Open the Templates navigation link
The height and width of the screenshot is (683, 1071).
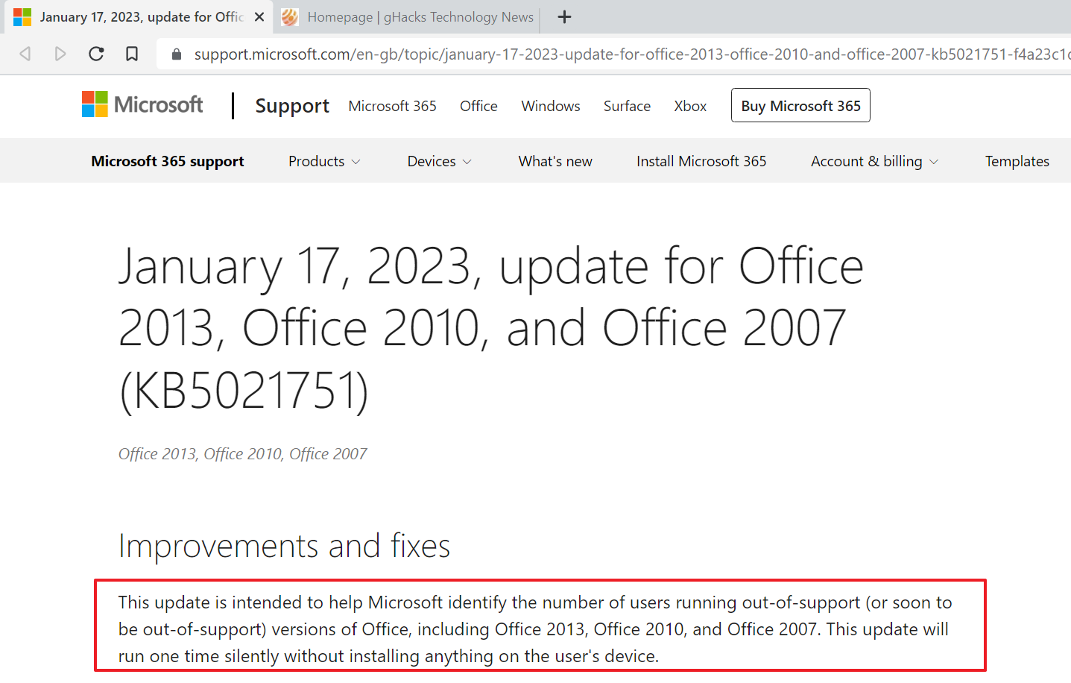[1017, 162]
